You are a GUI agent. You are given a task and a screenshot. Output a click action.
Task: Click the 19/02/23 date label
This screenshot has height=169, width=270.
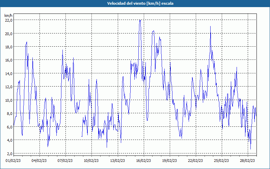pyautogui.click(x=169, y=161)
